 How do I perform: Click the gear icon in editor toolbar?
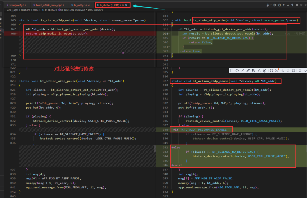point(275,5)
